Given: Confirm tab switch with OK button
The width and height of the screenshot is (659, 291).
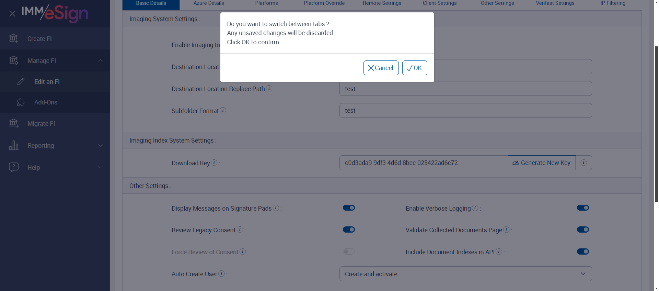Looking at the screenshot, I should click(414, 68).
